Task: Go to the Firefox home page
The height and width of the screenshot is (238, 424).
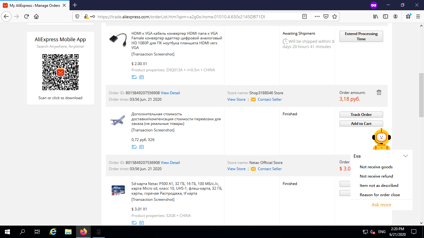Action: point(36,16)
